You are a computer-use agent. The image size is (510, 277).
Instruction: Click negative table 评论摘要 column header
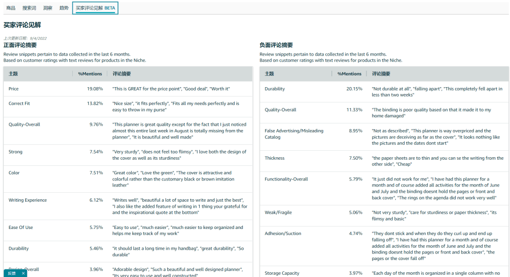point(381,74)
